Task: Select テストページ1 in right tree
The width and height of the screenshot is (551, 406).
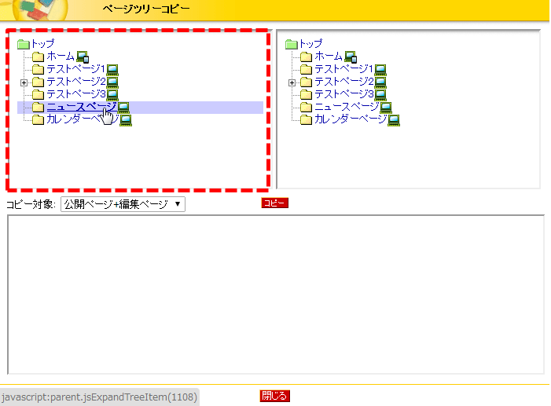Action: 343,69
